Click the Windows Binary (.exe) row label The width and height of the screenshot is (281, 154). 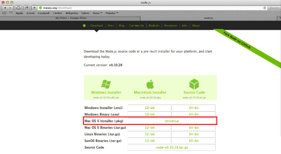point(102,114)
